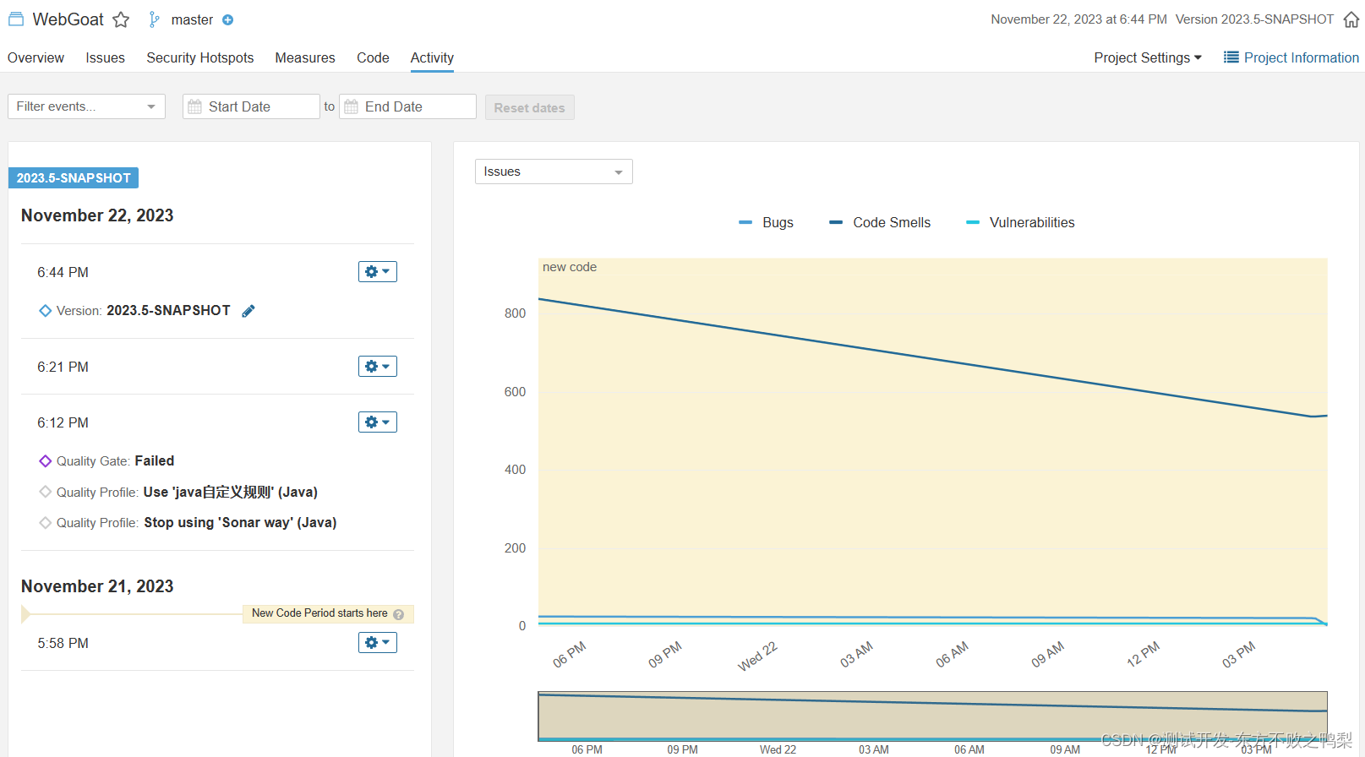Screen dimensions: 1365x757
Task: Click the Project Information list icon
Action: [1231, 57]
